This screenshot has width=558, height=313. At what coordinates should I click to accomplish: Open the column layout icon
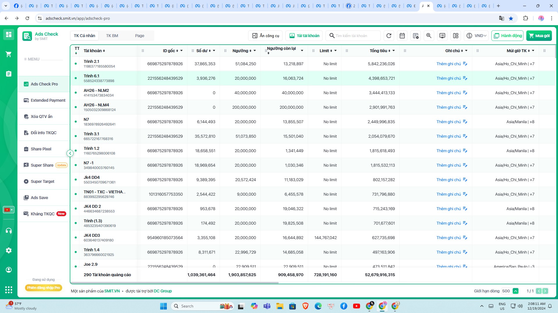click(455, 36)
